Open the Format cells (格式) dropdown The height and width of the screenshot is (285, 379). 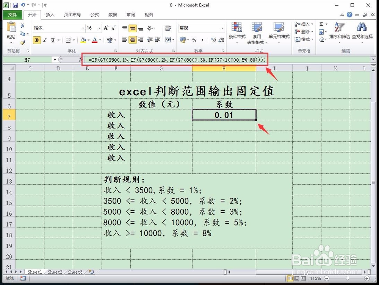(304, 39)
